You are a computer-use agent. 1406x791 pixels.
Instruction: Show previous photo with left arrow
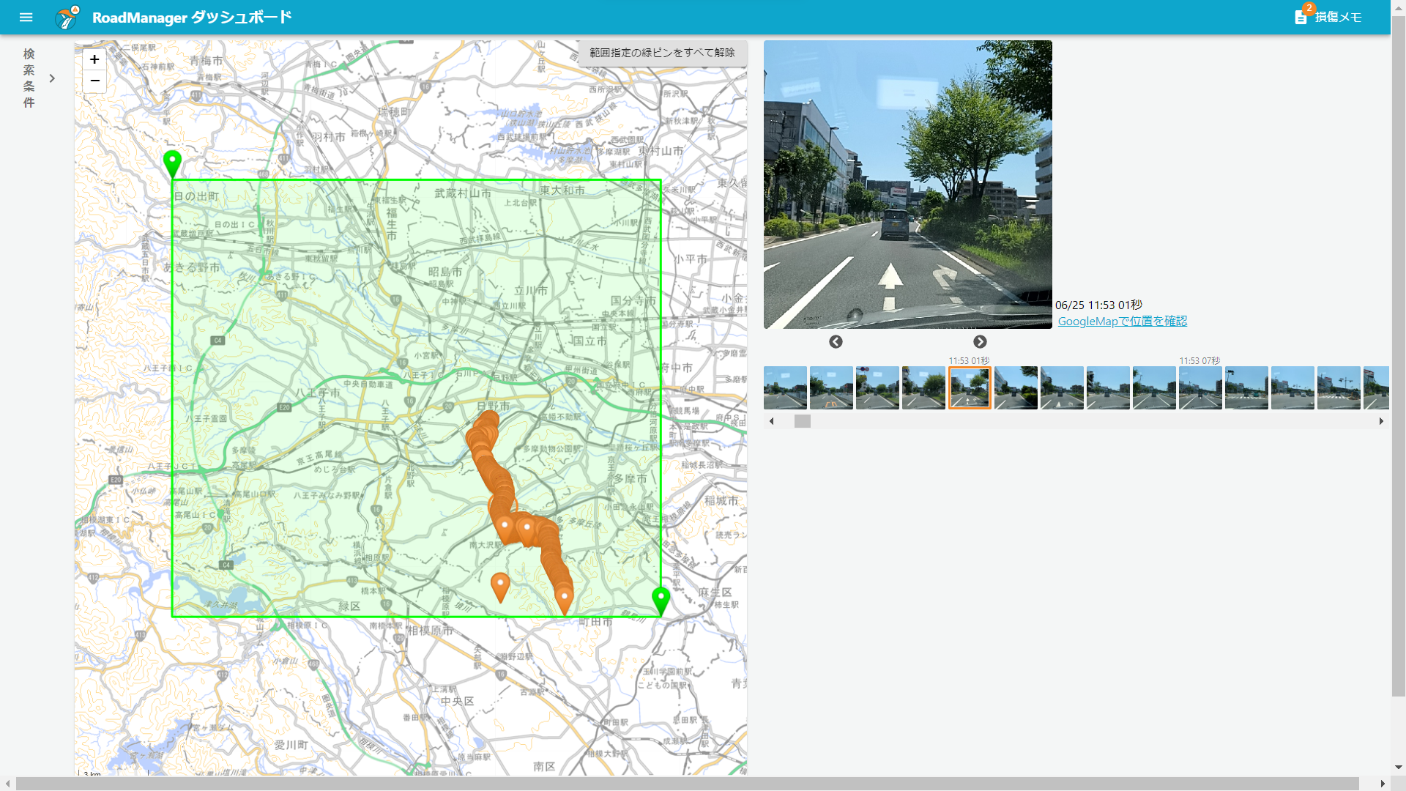[836, 342]
